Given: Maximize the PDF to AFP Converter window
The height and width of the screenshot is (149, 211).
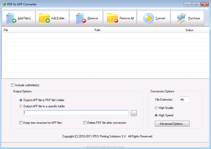Looking at the screenshot, I should 196,4.
